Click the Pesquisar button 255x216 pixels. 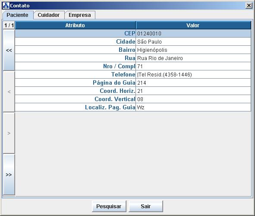[x=109, y=206]
